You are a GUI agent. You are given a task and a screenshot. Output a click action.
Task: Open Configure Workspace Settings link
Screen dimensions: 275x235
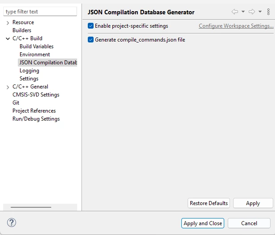click(x=236, y=26)
